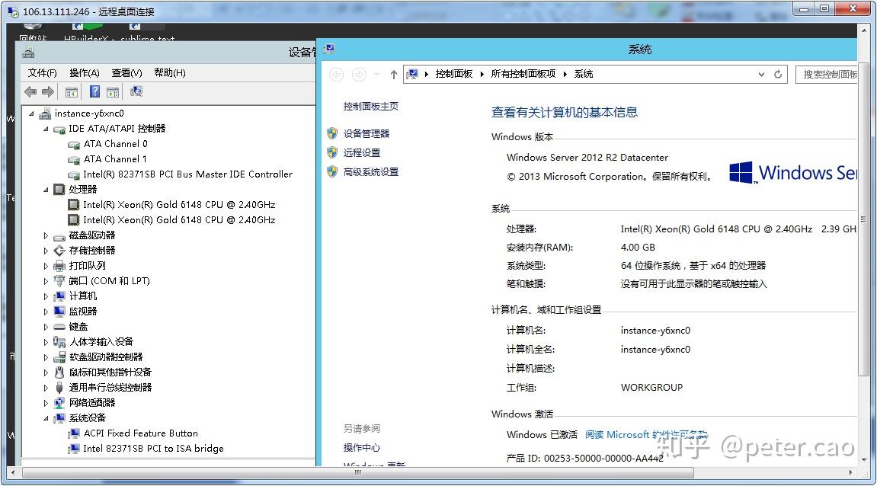
Task: Select the ATA Channel 1 device
Action: [115, 159]
